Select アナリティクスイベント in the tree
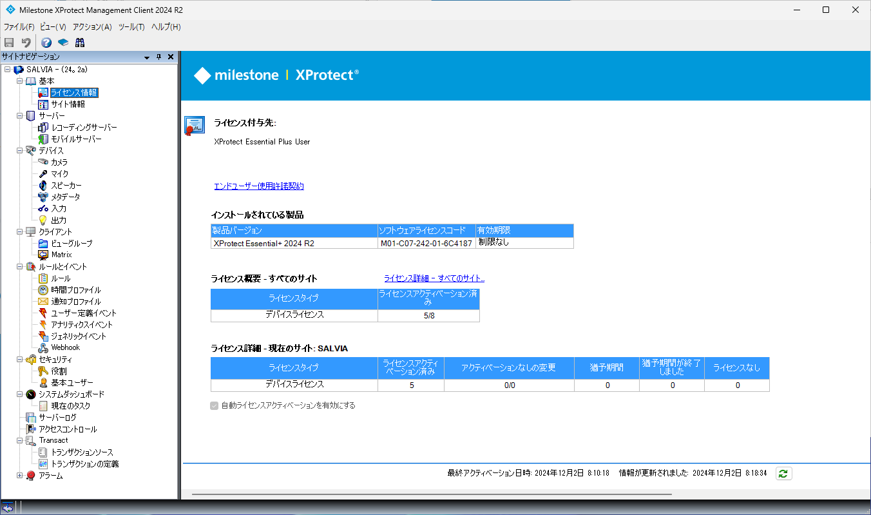 coord(82,325)
